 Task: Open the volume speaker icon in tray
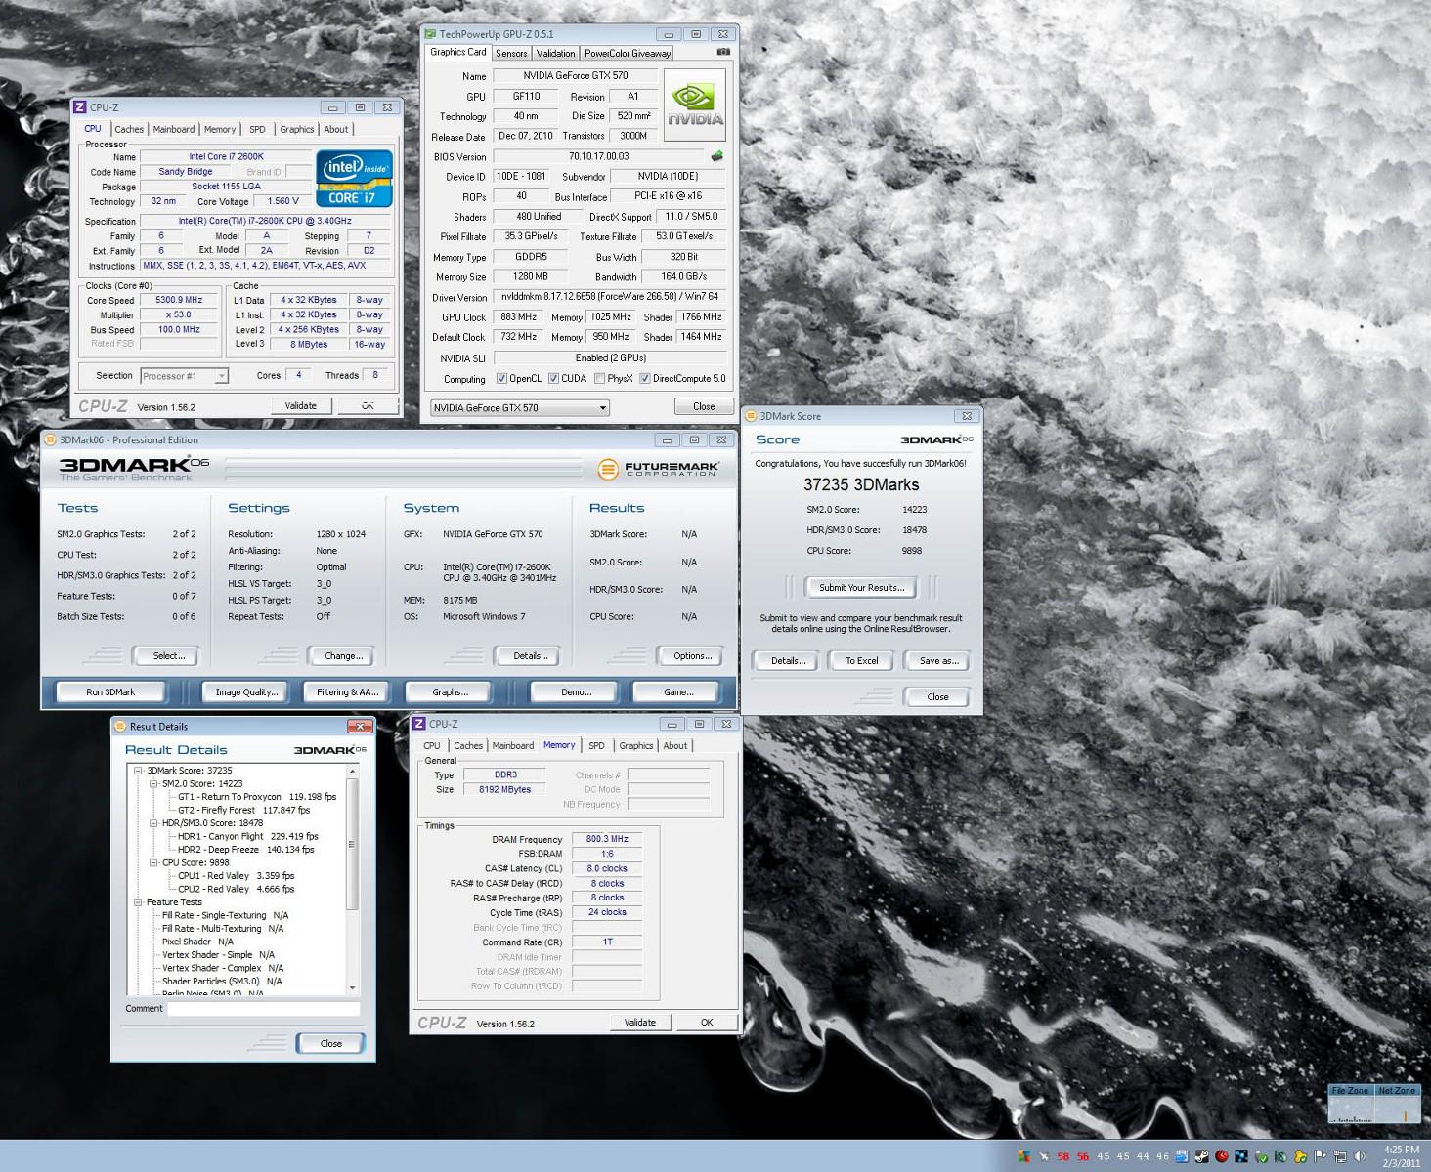pos(1361,1156)
